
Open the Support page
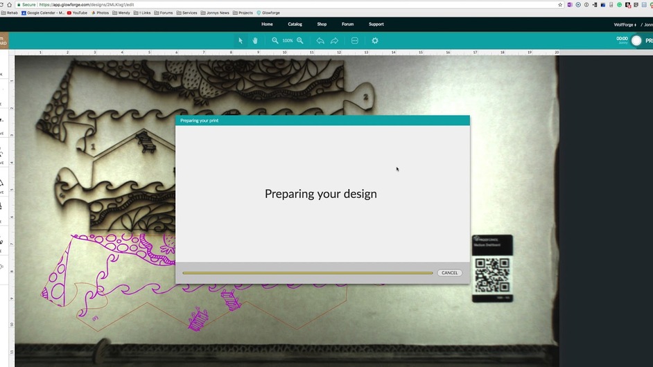pyautogui.click(x=376, y=24)
